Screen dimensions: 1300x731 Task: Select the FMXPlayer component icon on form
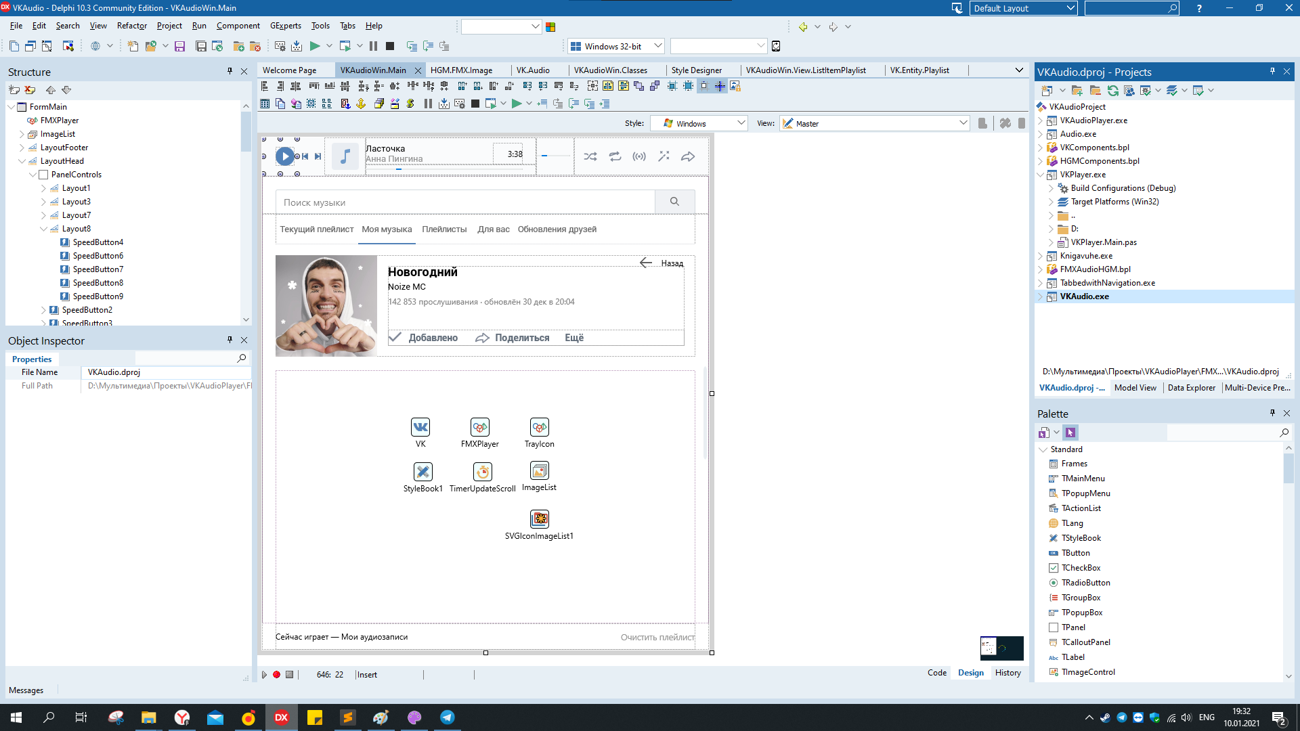480,427
